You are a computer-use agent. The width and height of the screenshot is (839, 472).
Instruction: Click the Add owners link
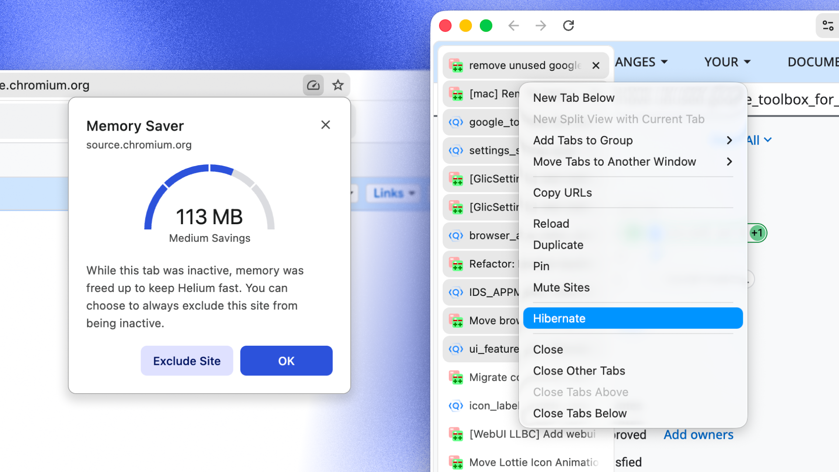[x=698, y=435]
